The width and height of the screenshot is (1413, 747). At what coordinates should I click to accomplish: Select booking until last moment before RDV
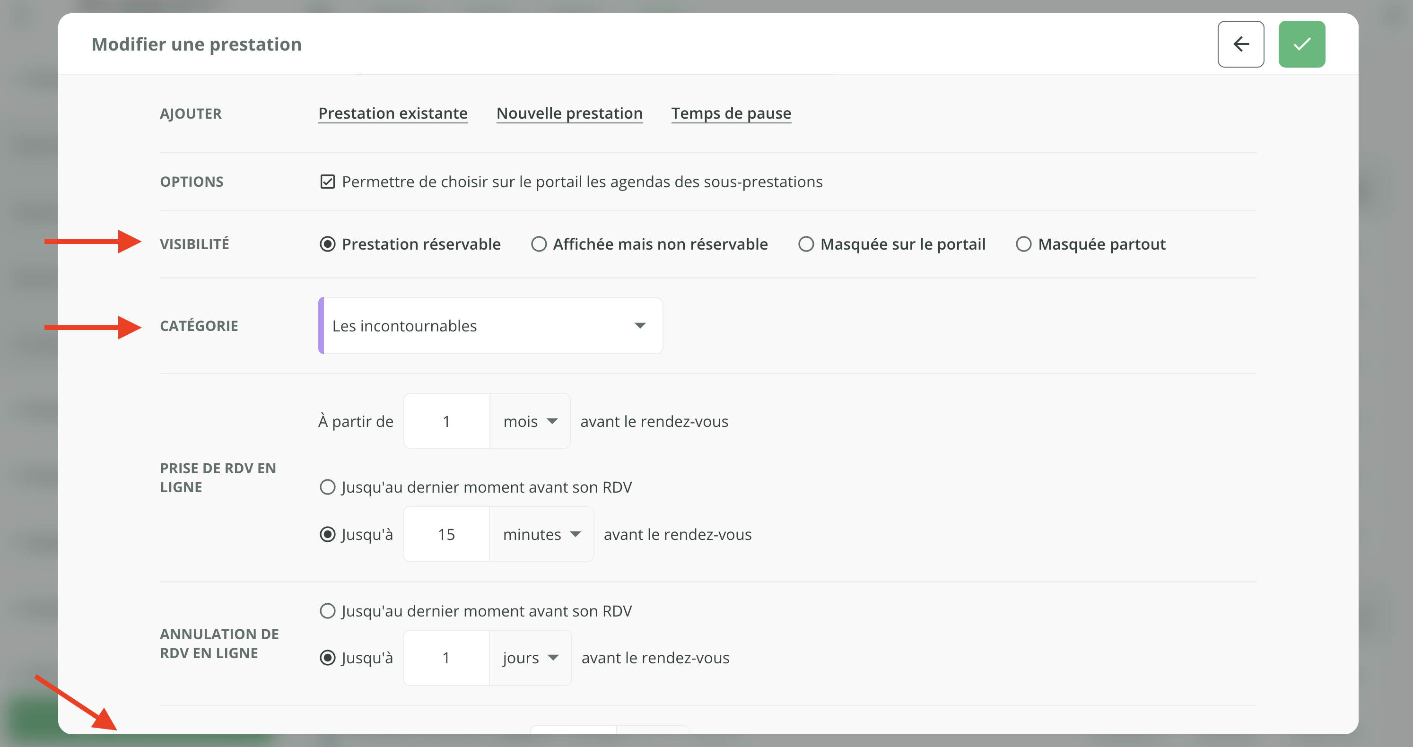point(327,487)
